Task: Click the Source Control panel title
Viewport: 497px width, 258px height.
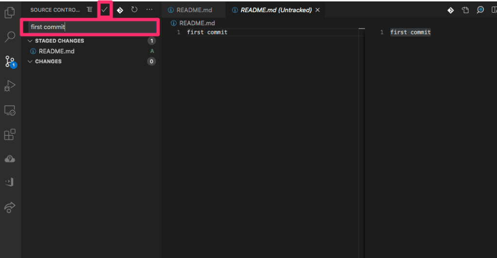Action: click(55, 10)
